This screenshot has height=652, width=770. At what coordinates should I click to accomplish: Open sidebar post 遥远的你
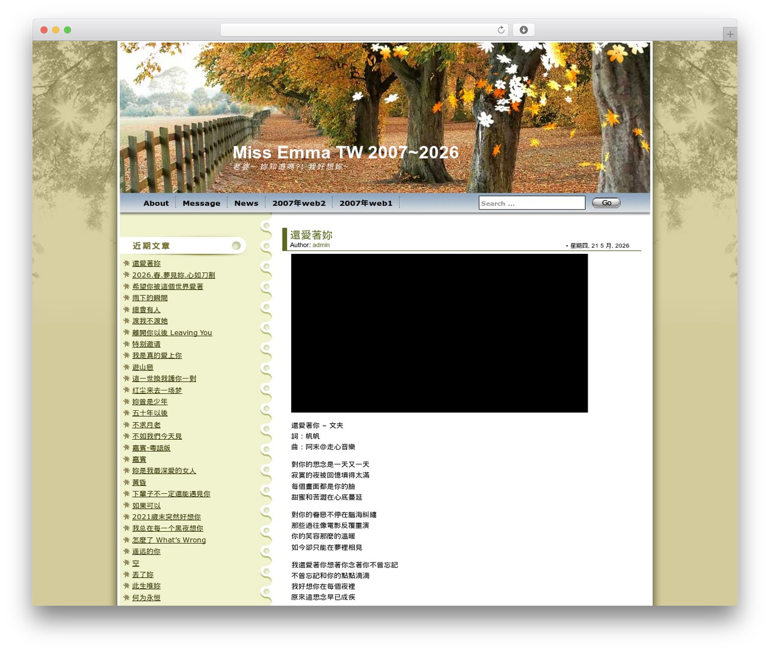146,552
